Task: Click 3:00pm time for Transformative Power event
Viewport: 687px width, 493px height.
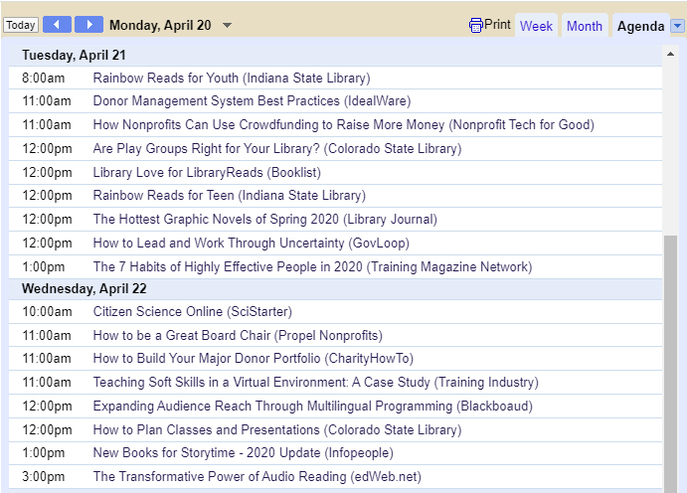Action: pos(44,477)
